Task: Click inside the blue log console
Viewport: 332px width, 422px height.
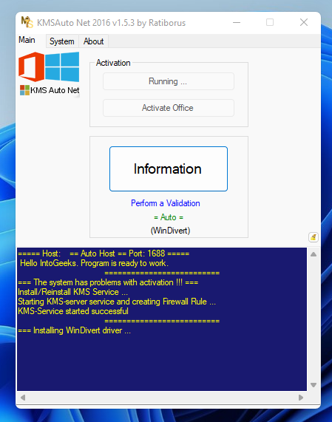Action: click(162, 319)
